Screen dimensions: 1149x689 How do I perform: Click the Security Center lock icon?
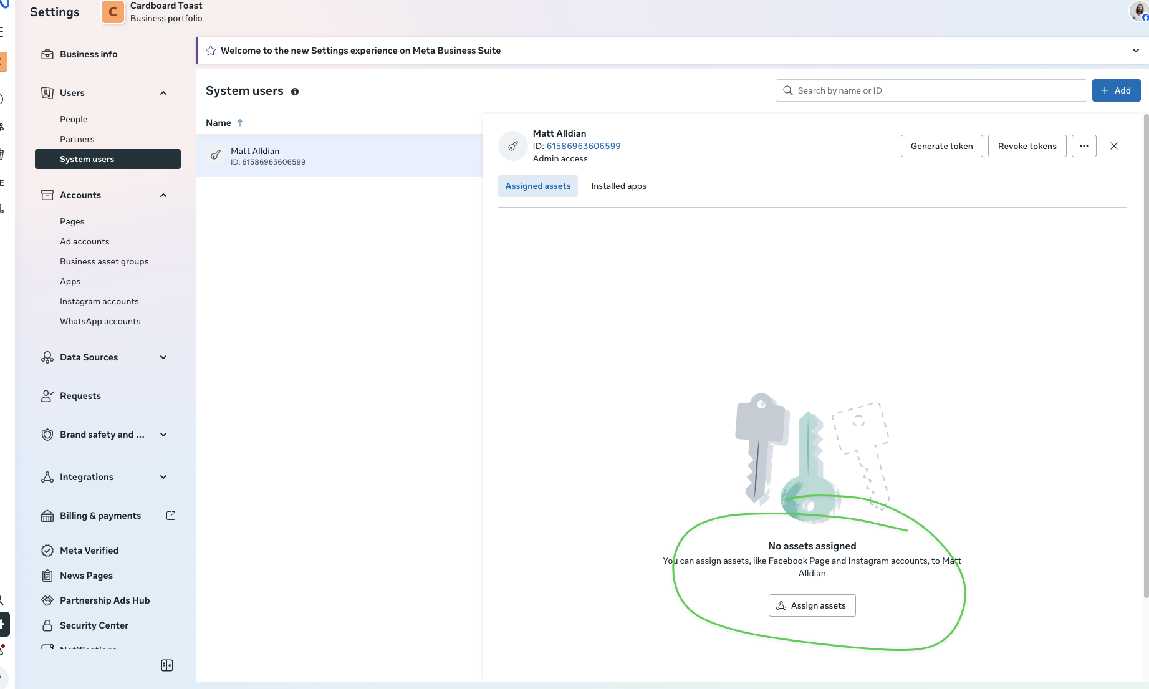pyautogui.click(x=47, y=625)
